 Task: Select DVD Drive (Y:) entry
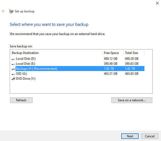click(26, 79)
